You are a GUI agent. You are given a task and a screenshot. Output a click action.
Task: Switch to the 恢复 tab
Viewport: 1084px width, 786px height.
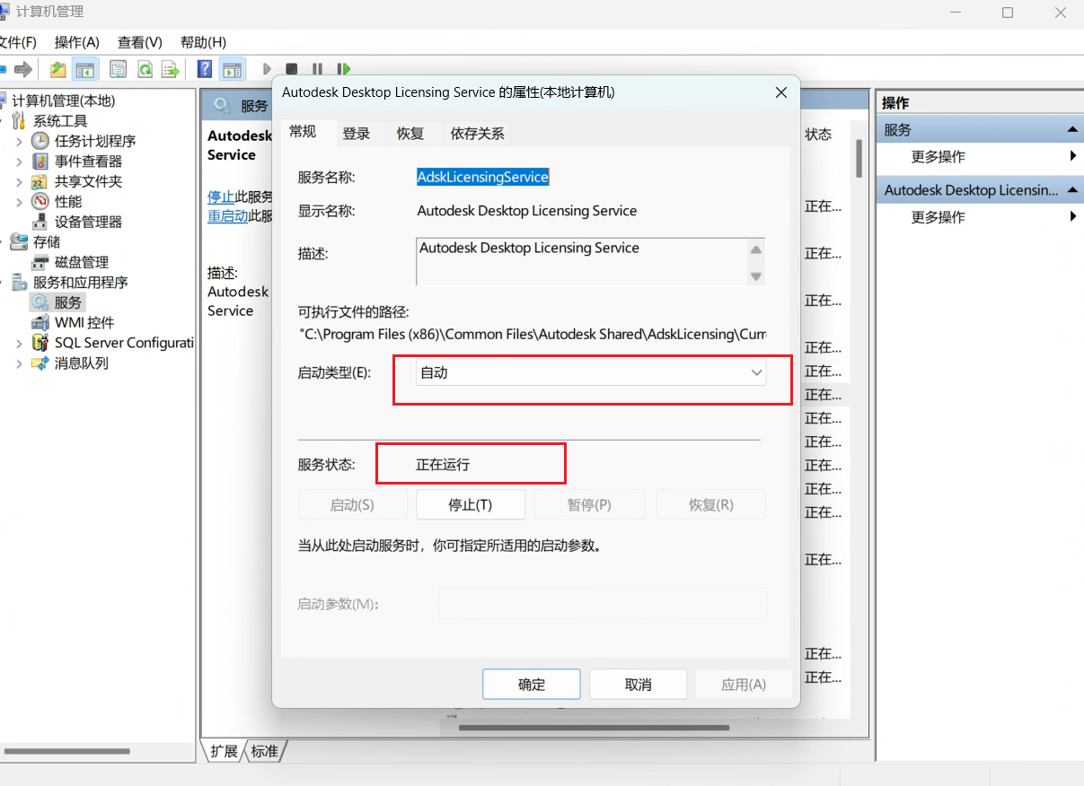410,134
